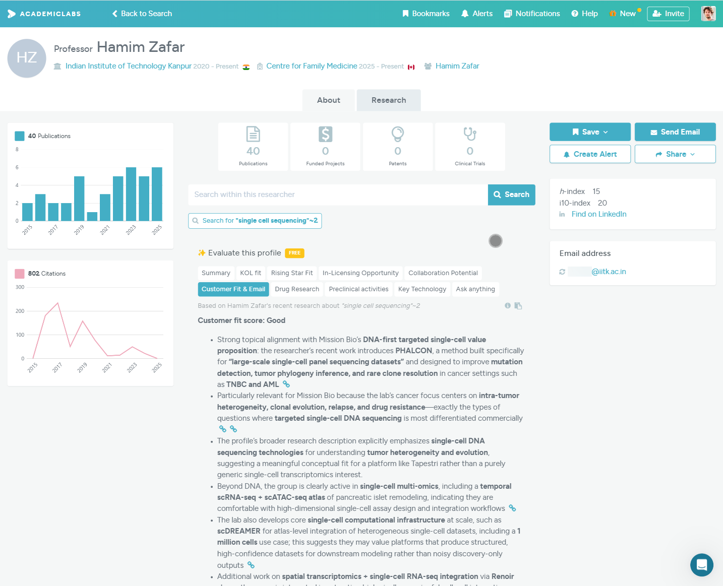The height and width of the screenshot is (586, 723).
Task: Select the Rising Star Fit tab
Action: [x=292, y=273]
